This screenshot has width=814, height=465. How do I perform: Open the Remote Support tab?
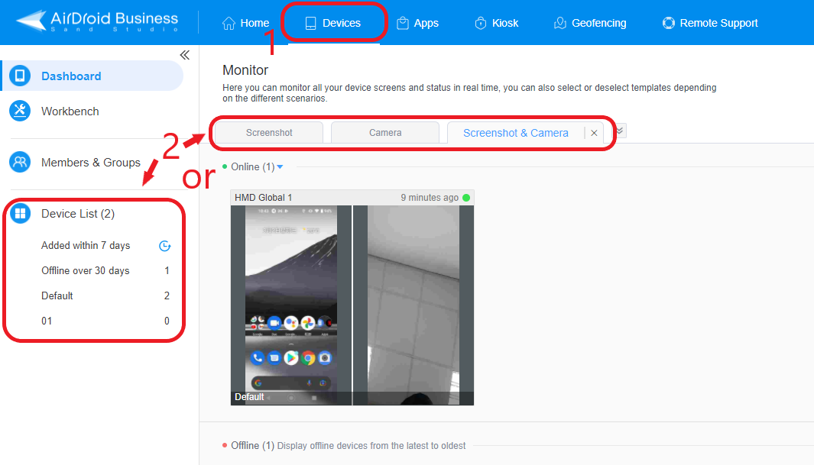point(709,23)
